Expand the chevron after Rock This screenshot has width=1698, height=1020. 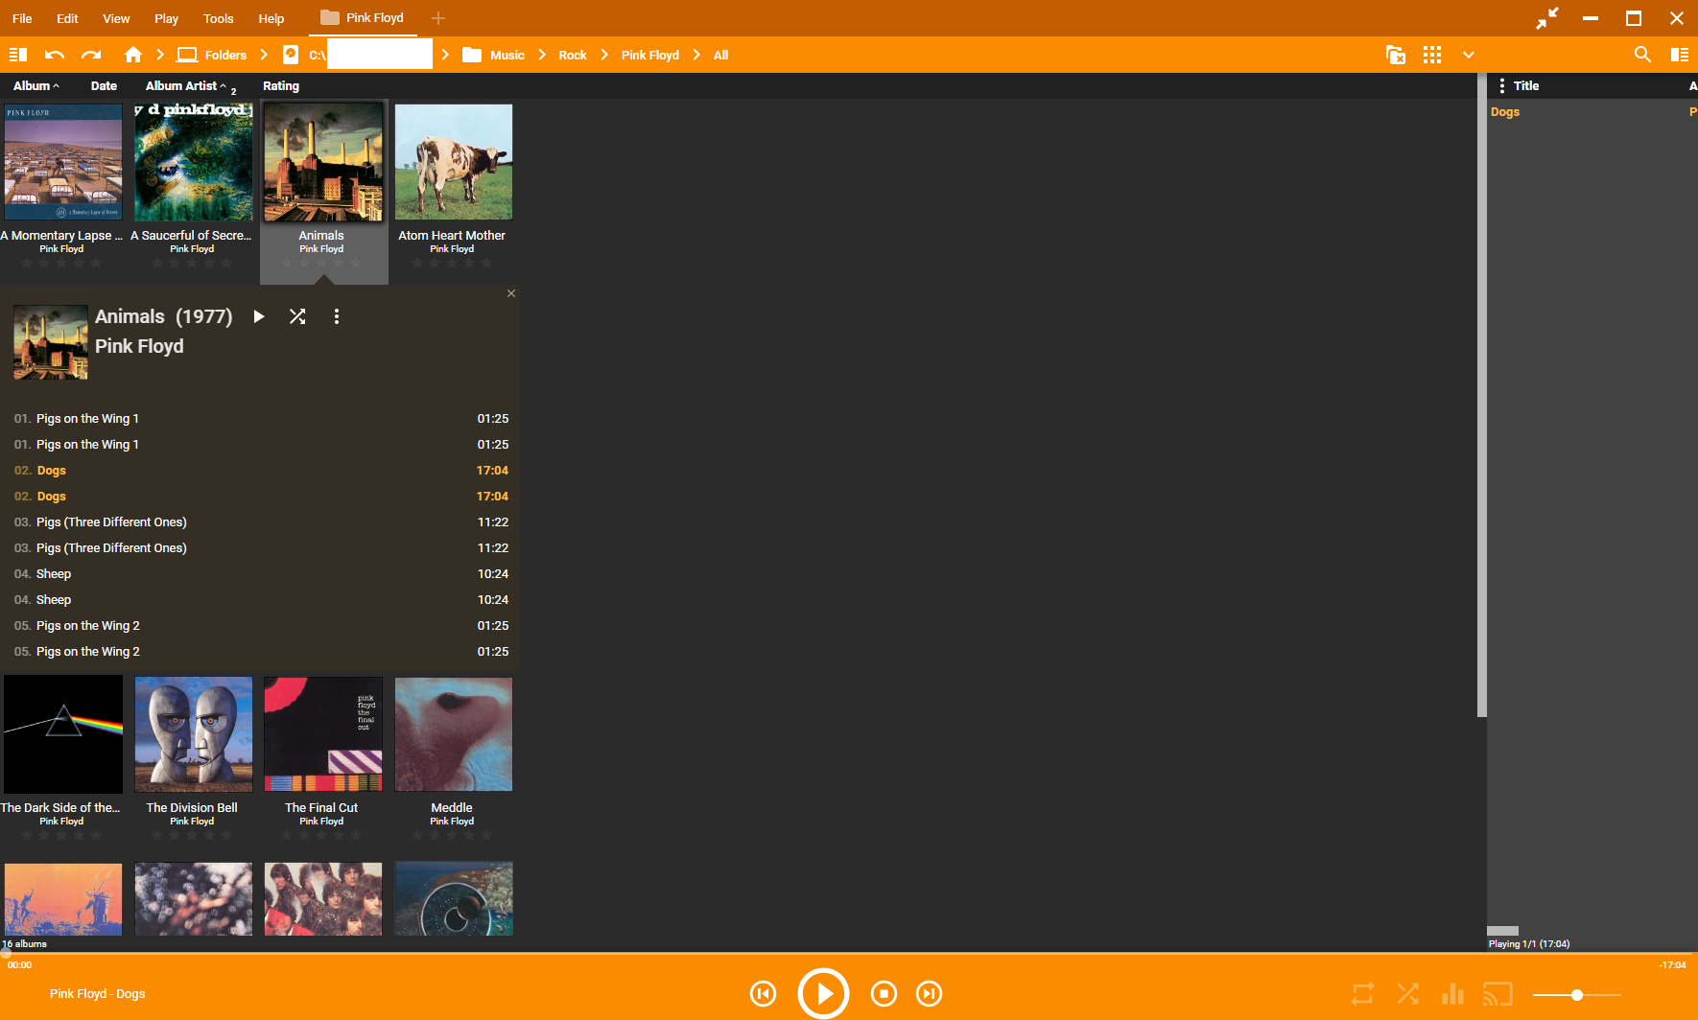[604, 55]
